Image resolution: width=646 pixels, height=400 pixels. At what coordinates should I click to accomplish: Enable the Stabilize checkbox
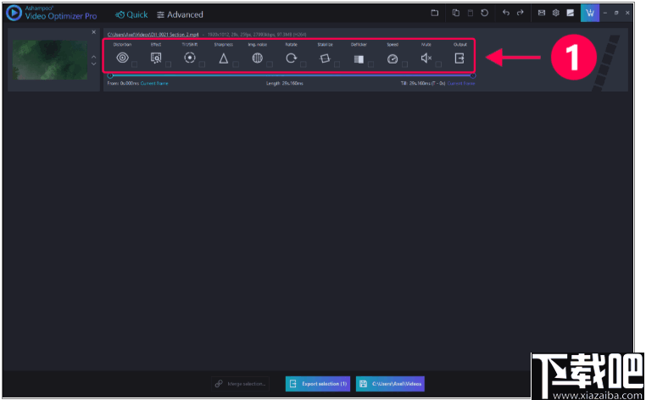click(337, 64)
